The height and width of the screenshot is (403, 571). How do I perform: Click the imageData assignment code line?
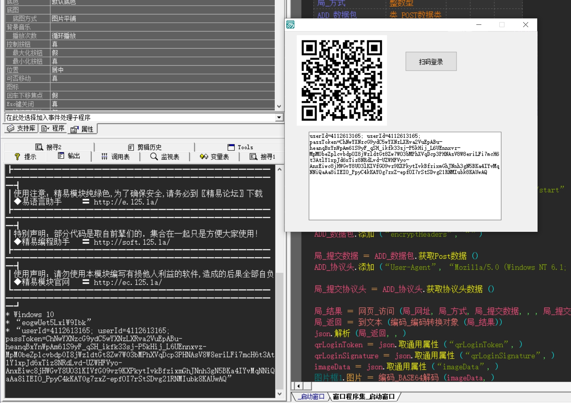406,366
